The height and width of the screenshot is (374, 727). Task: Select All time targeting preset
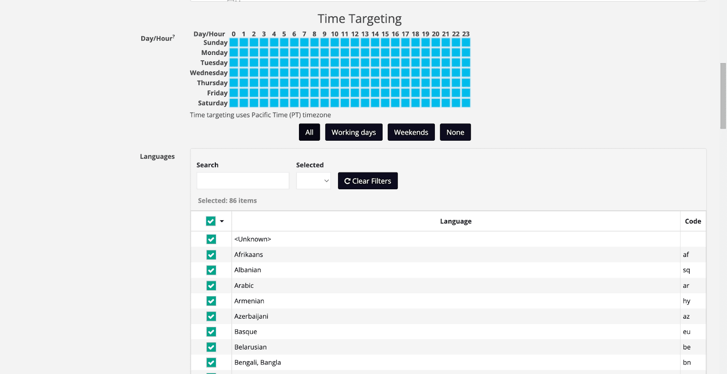coord(309,133)
